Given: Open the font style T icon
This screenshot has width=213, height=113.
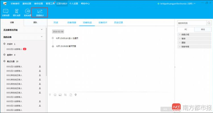Looking at the screenshot, I should [x=50, y=95].
